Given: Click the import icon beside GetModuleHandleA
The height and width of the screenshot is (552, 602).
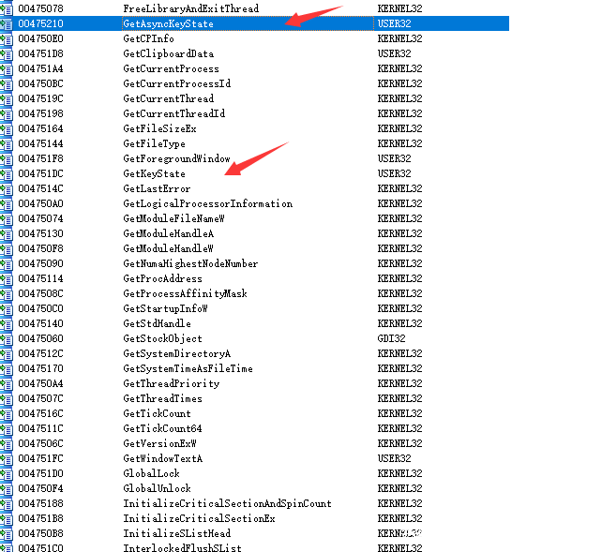Looking at the screenshot, I should point(7,234).
